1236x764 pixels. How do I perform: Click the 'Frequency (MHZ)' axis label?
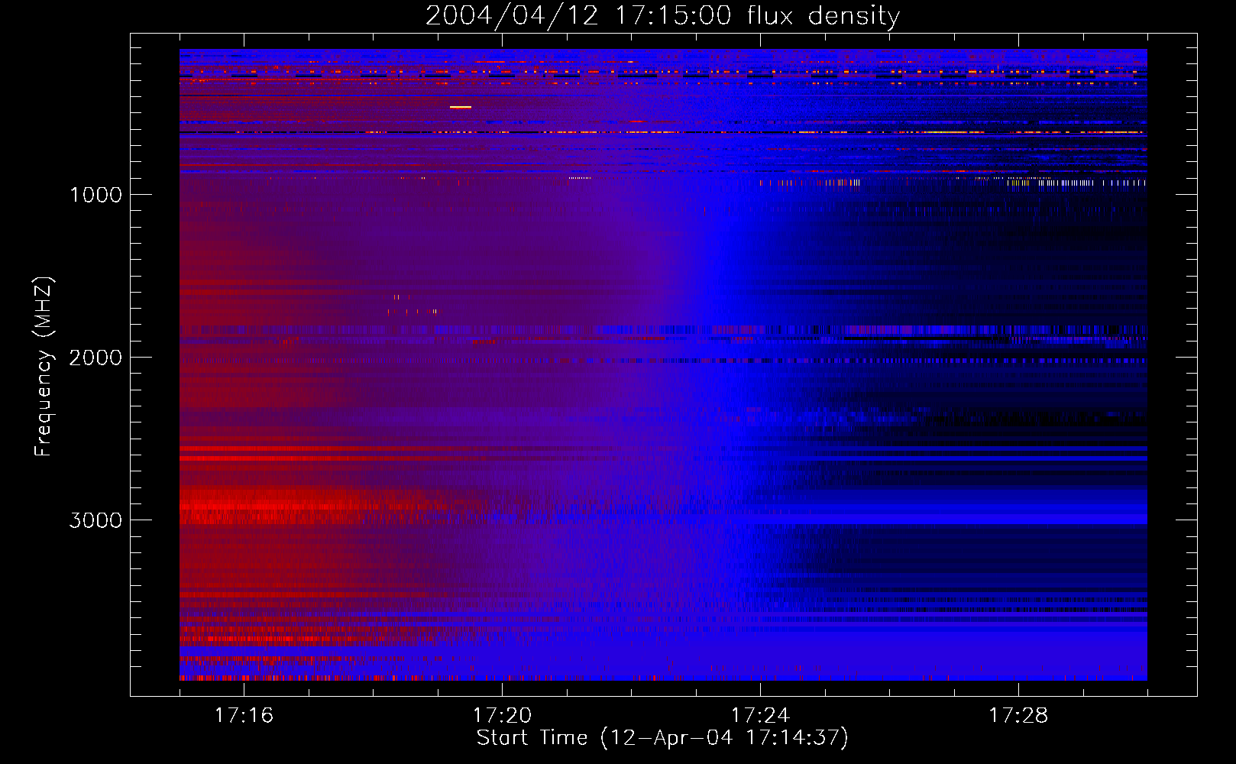pyautogui.click(x=44, y=367)
